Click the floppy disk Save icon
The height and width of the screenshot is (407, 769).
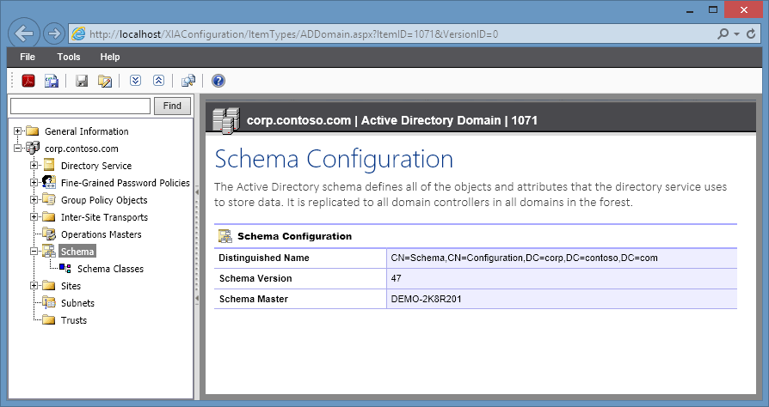coord(82,81)
